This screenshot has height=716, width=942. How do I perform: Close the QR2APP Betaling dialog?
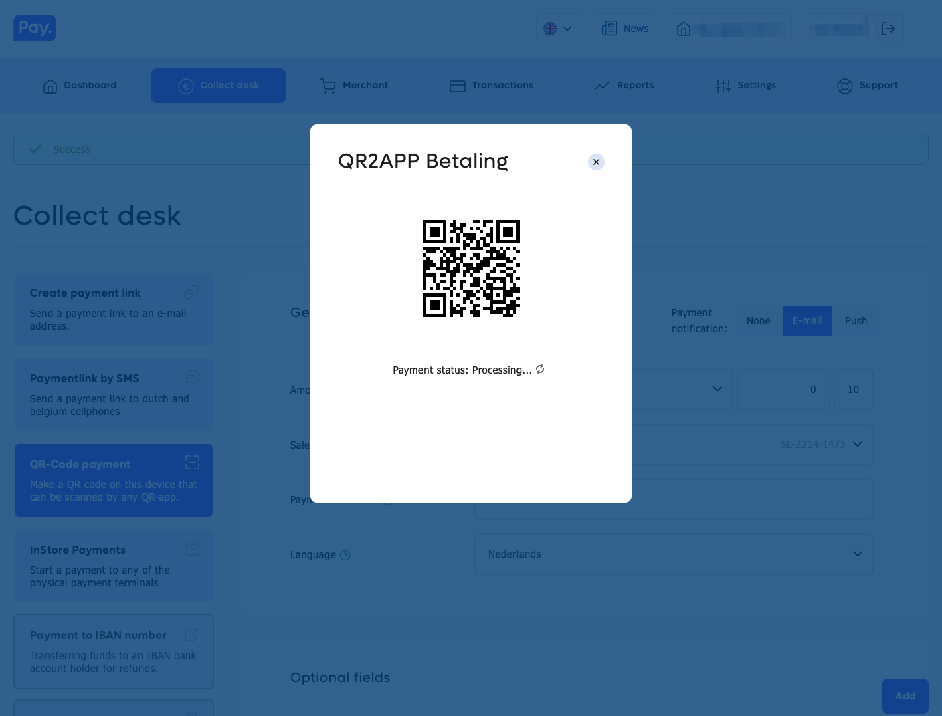pos(596,162)
